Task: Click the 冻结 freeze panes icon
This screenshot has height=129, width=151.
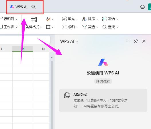Action: [x=105, y=19]
